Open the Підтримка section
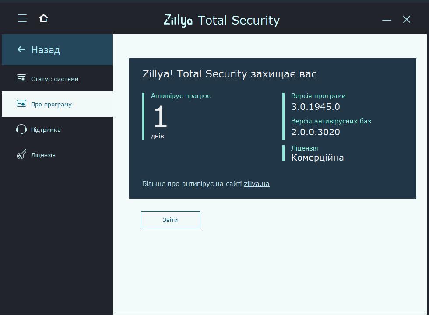429x315 pixels. pos(46,129)
